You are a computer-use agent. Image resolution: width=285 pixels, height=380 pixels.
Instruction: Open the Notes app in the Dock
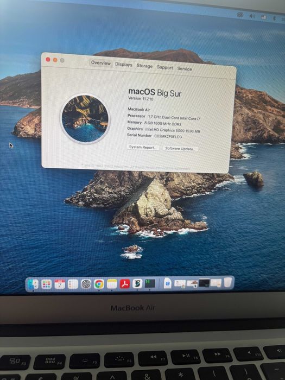112,284
